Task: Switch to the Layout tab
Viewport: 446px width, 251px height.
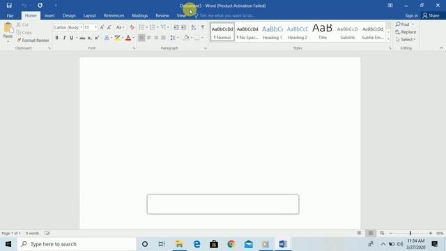Action: click(90, 15)
